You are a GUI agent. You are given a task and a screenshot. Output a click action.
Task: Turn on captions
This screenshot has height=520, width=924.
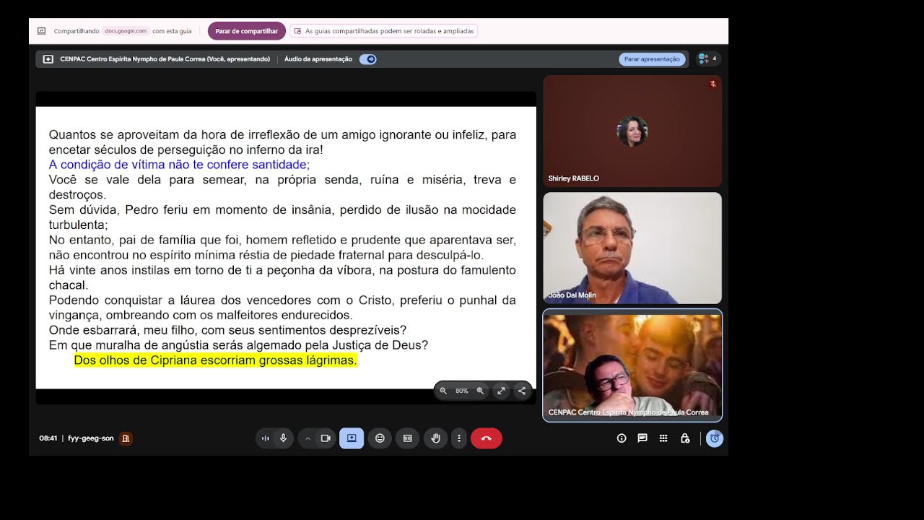(407, 438)
